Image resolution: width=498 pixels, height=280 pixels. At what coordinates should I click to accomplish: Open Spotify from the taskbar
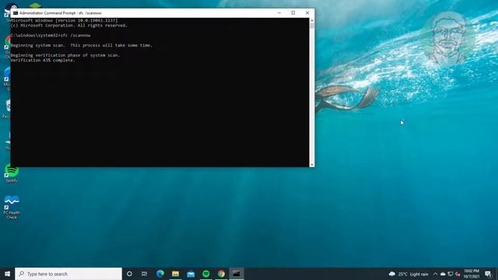[205, 274]
